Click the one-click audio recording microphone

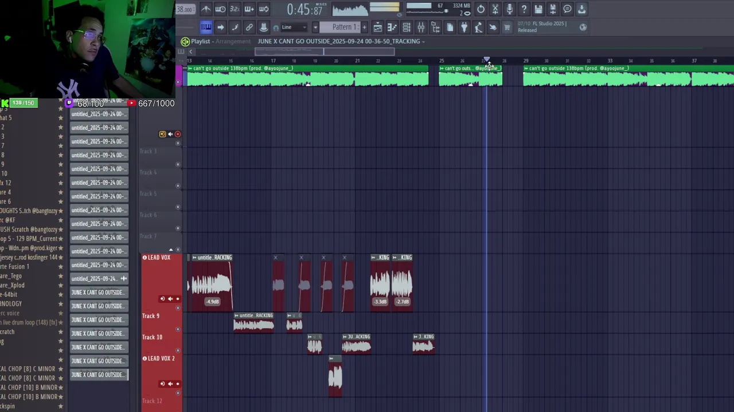tap(509, 9)
